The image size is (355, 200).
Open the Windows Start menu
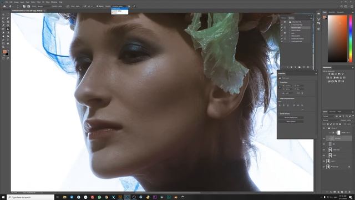[x=3, y=197]
